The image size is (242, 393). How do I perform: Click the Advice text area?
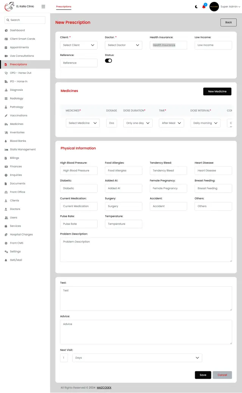pos(146,332)
